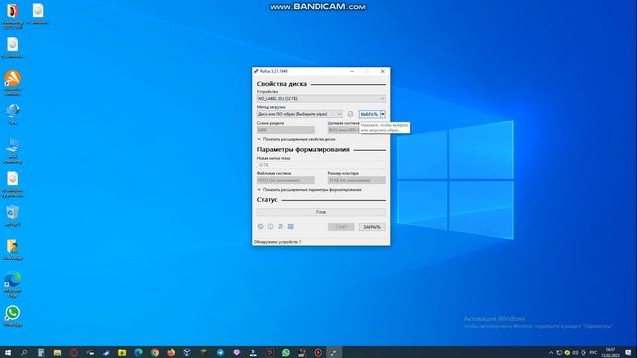637x358 pixels.
Task: Open the Размер кластера dropdown
Action: [x=356, y=180]
